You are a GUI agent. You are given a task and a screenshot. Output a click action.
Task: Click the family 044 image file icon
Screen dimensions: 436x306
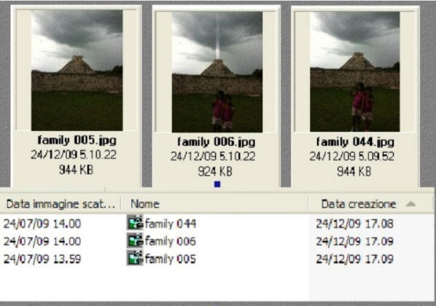click(135, 222)
